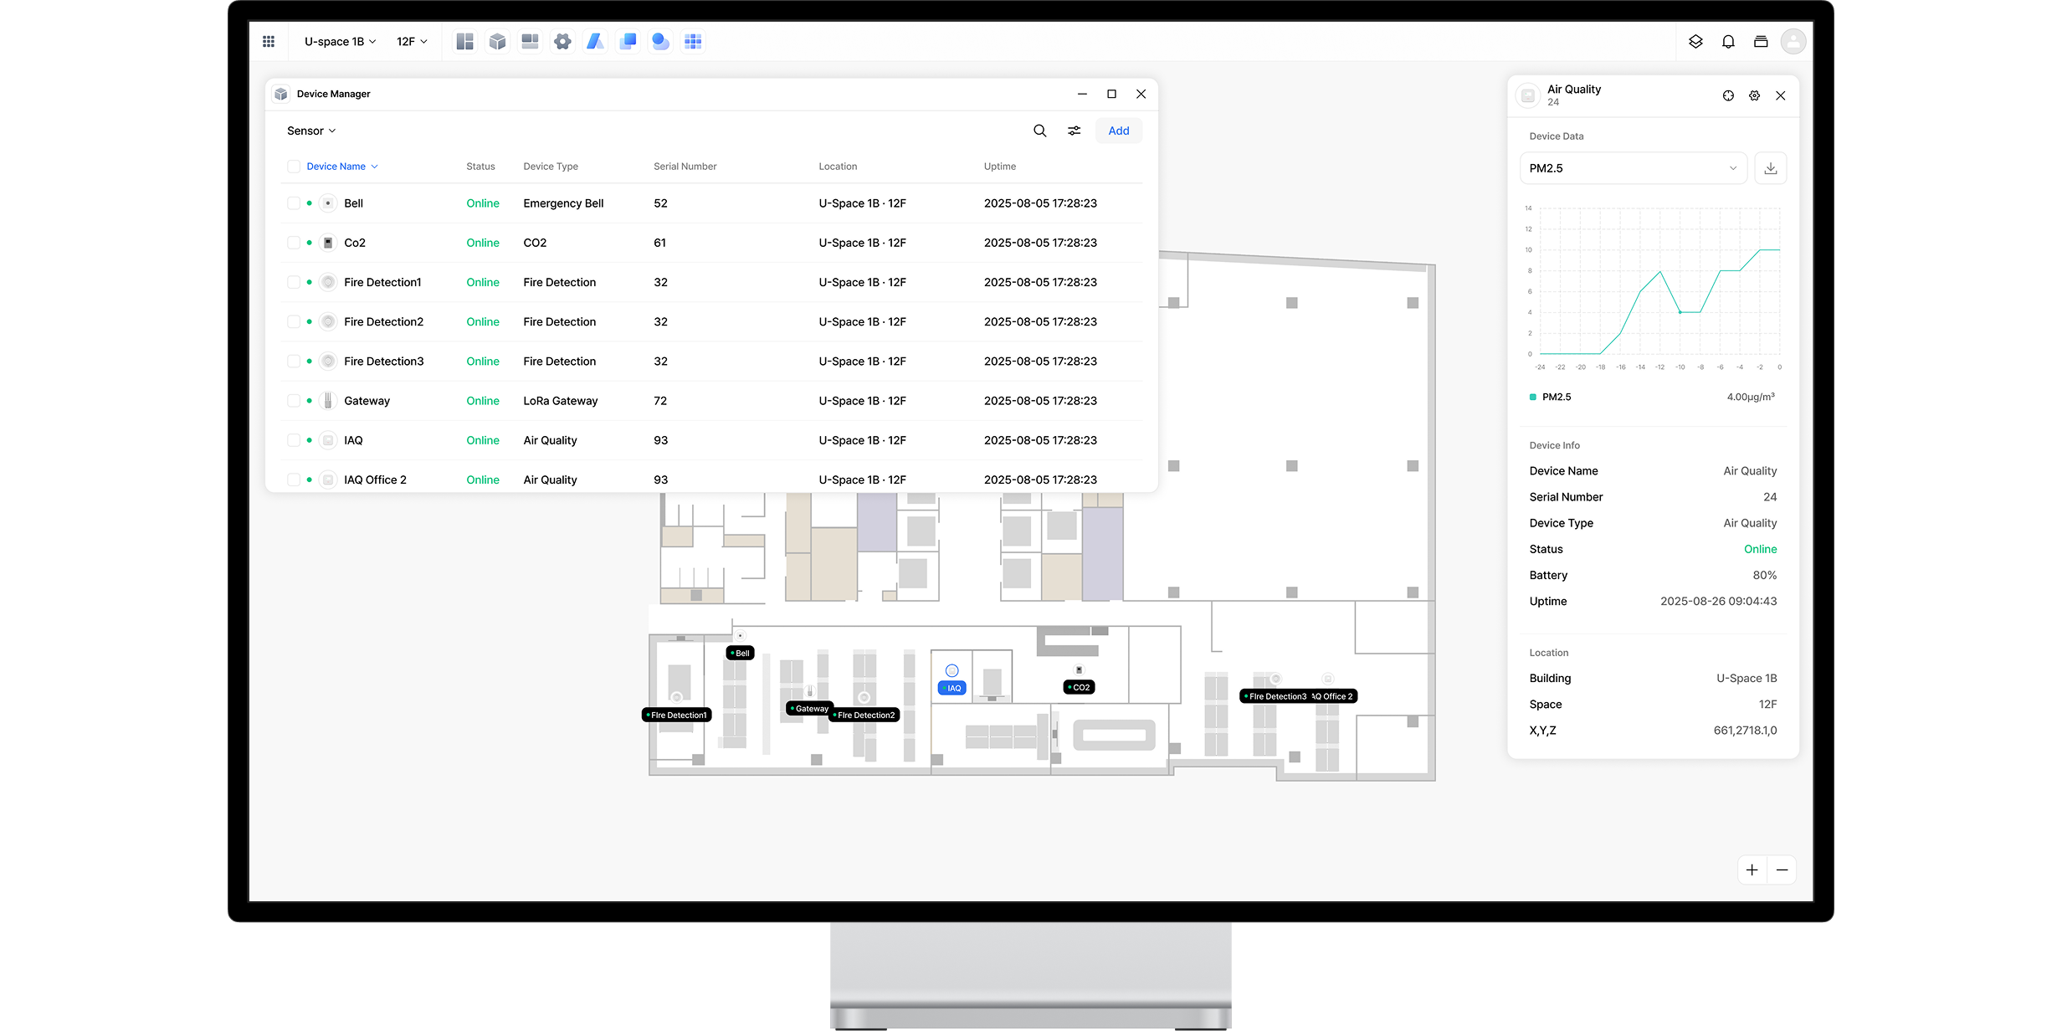
Task: Expand the U-space 1B building dropdown
Action: (340, 41)
